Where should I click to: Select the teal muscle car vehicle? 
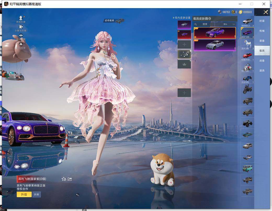(x=247, y=135)
